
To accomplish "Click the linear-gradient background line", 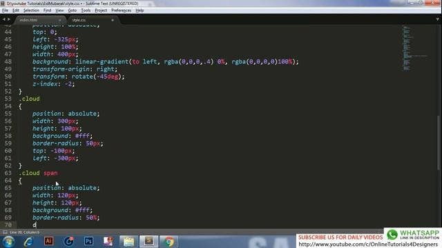I will point(166,62).
